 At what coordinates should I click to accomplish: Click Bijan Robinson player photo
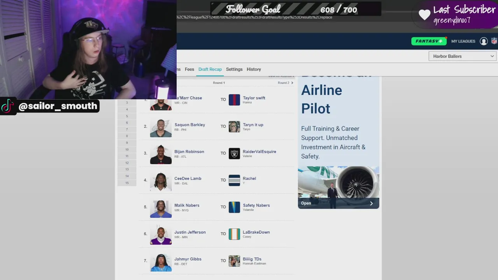pos(161,155)
